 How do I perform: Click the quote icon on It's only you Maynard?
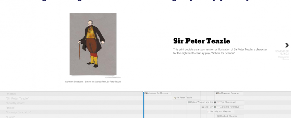(x=209, y=112)
